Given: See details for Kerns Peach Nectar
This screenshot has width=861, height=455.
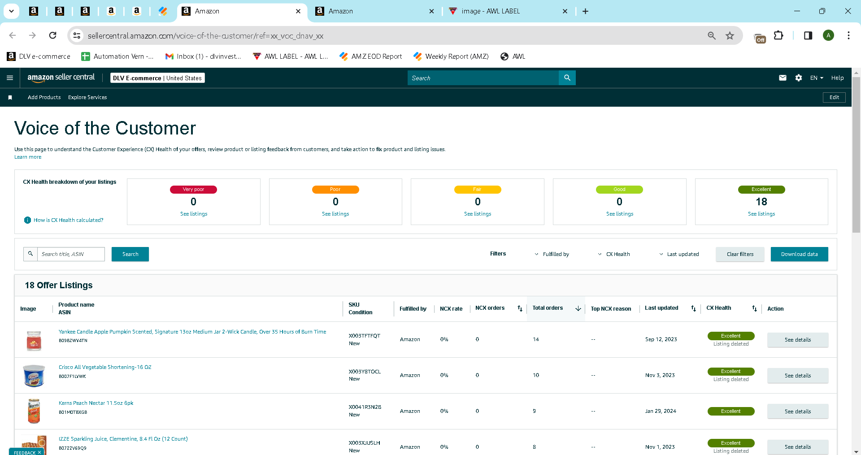Looking at the screenshot, I should 798,412.
